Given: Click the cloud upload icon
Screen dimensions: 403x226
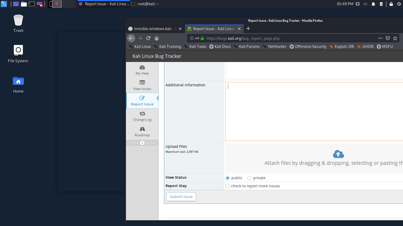Looking at the screenshot, I should (338, 154).
